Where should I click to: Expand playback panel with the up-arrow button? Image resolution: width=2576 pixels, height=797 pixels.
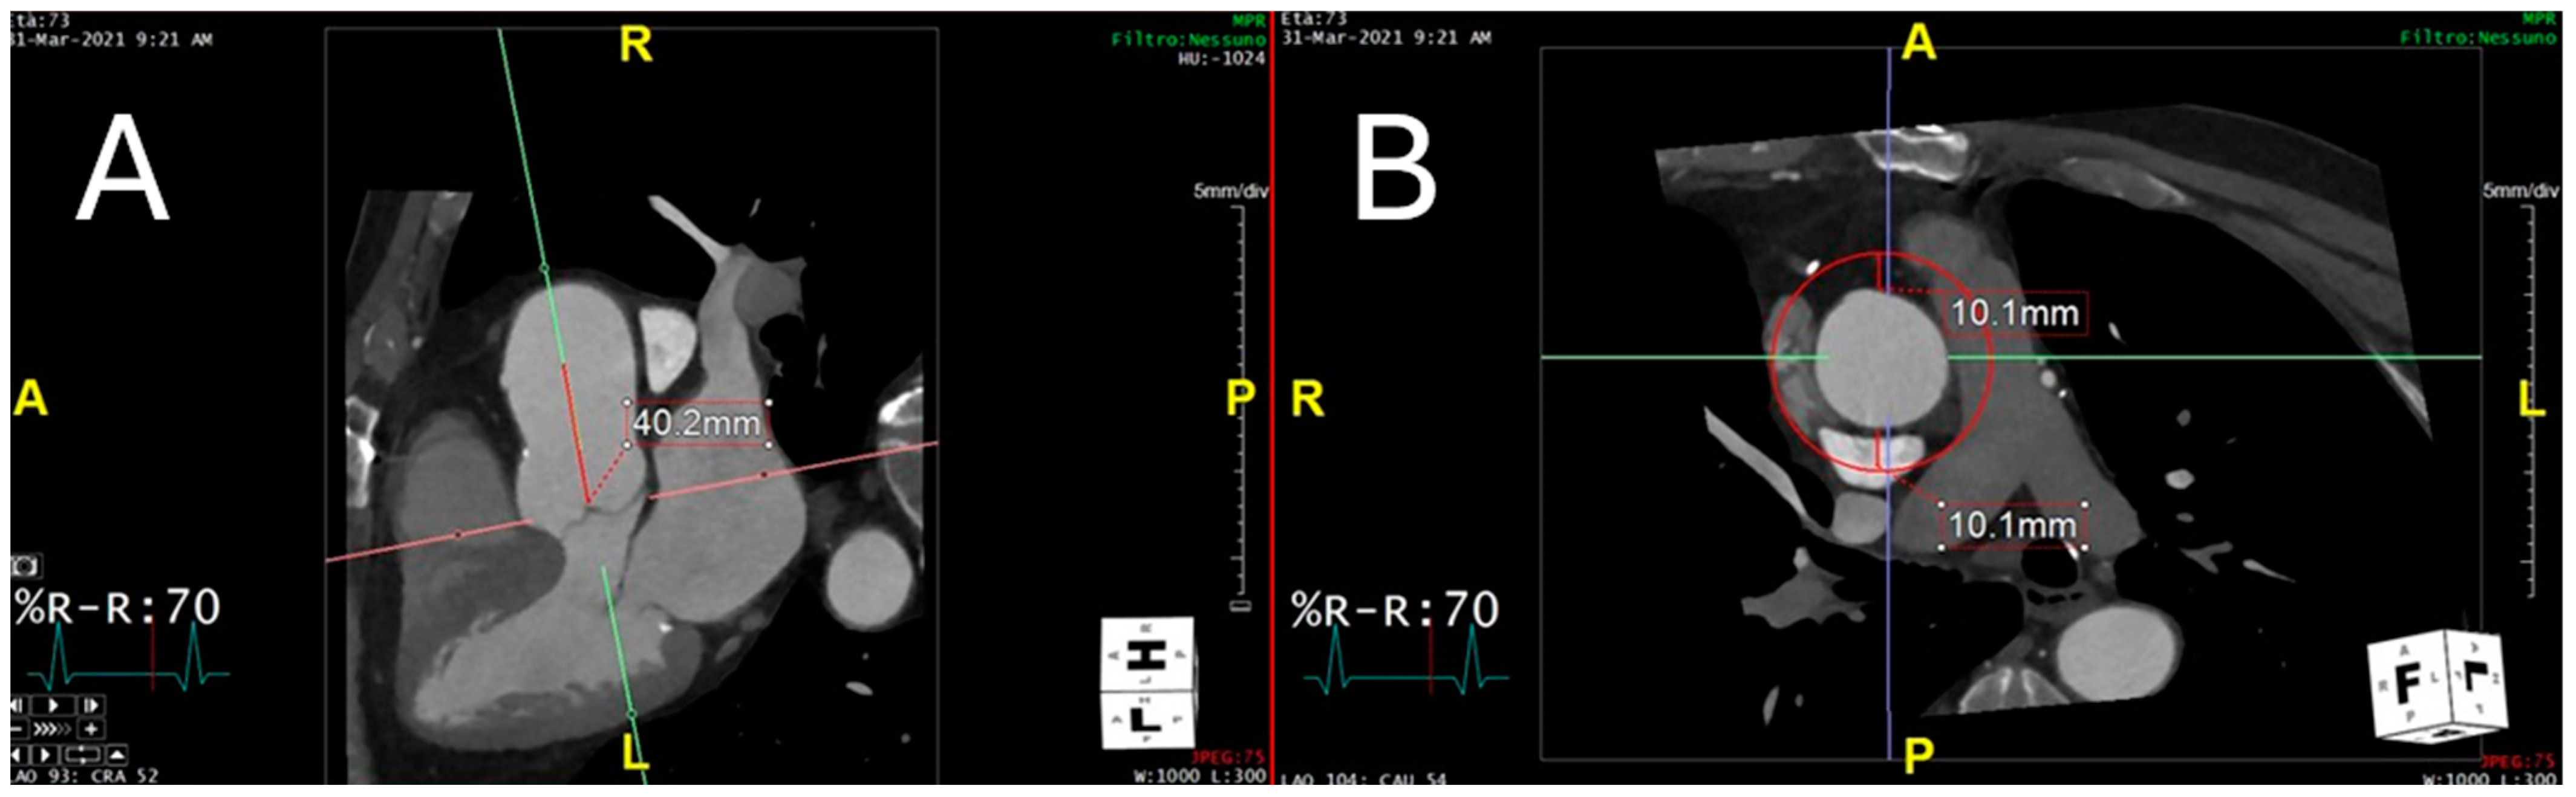(x=117, y=755)
